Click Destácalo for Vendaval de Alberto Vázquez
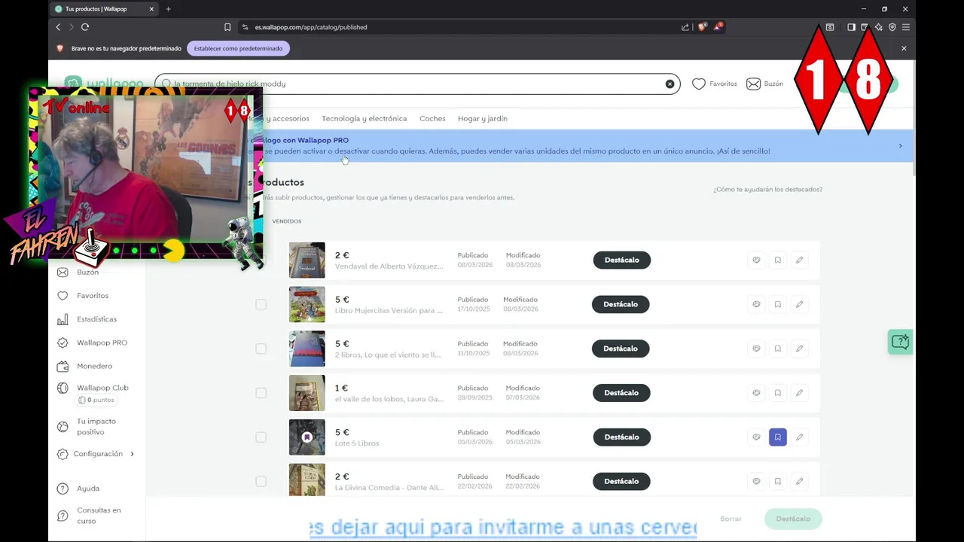964x542 pixels. click(x=621, y=260)
